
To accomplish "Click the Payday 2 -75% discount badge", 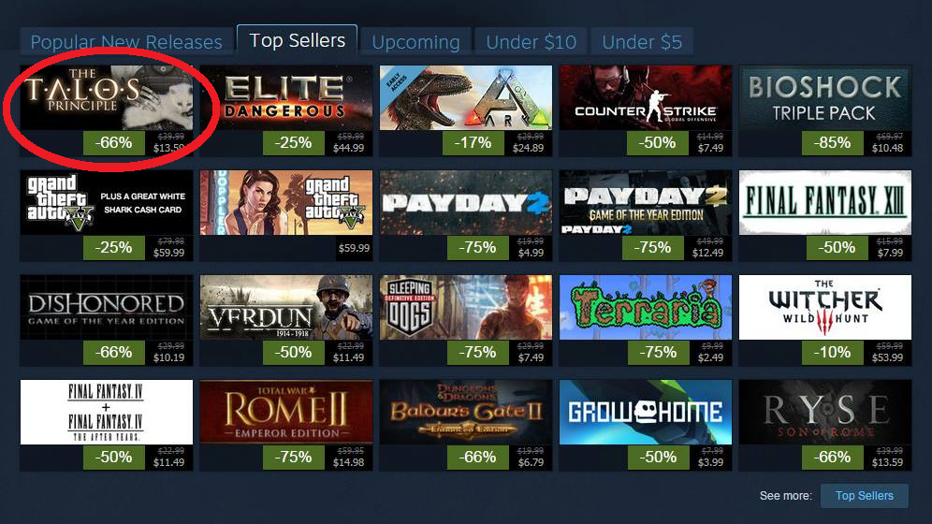I will point(477,247).
